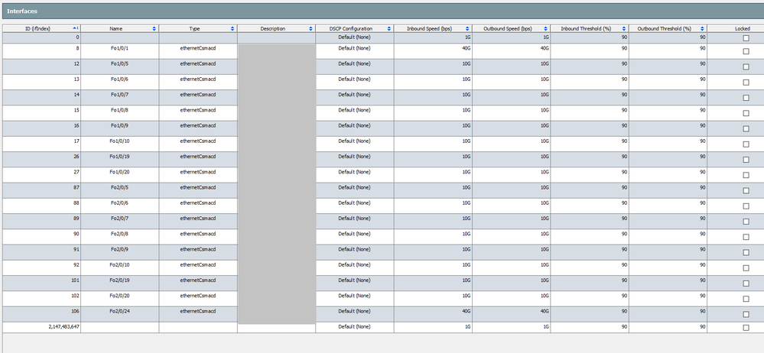Check Locked box for Fo2/0/10

[746, 267]
